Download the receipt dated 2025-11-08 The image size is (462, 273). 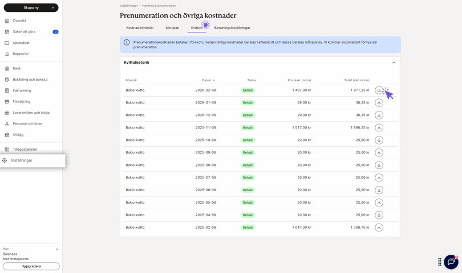[x=379, y=128]
